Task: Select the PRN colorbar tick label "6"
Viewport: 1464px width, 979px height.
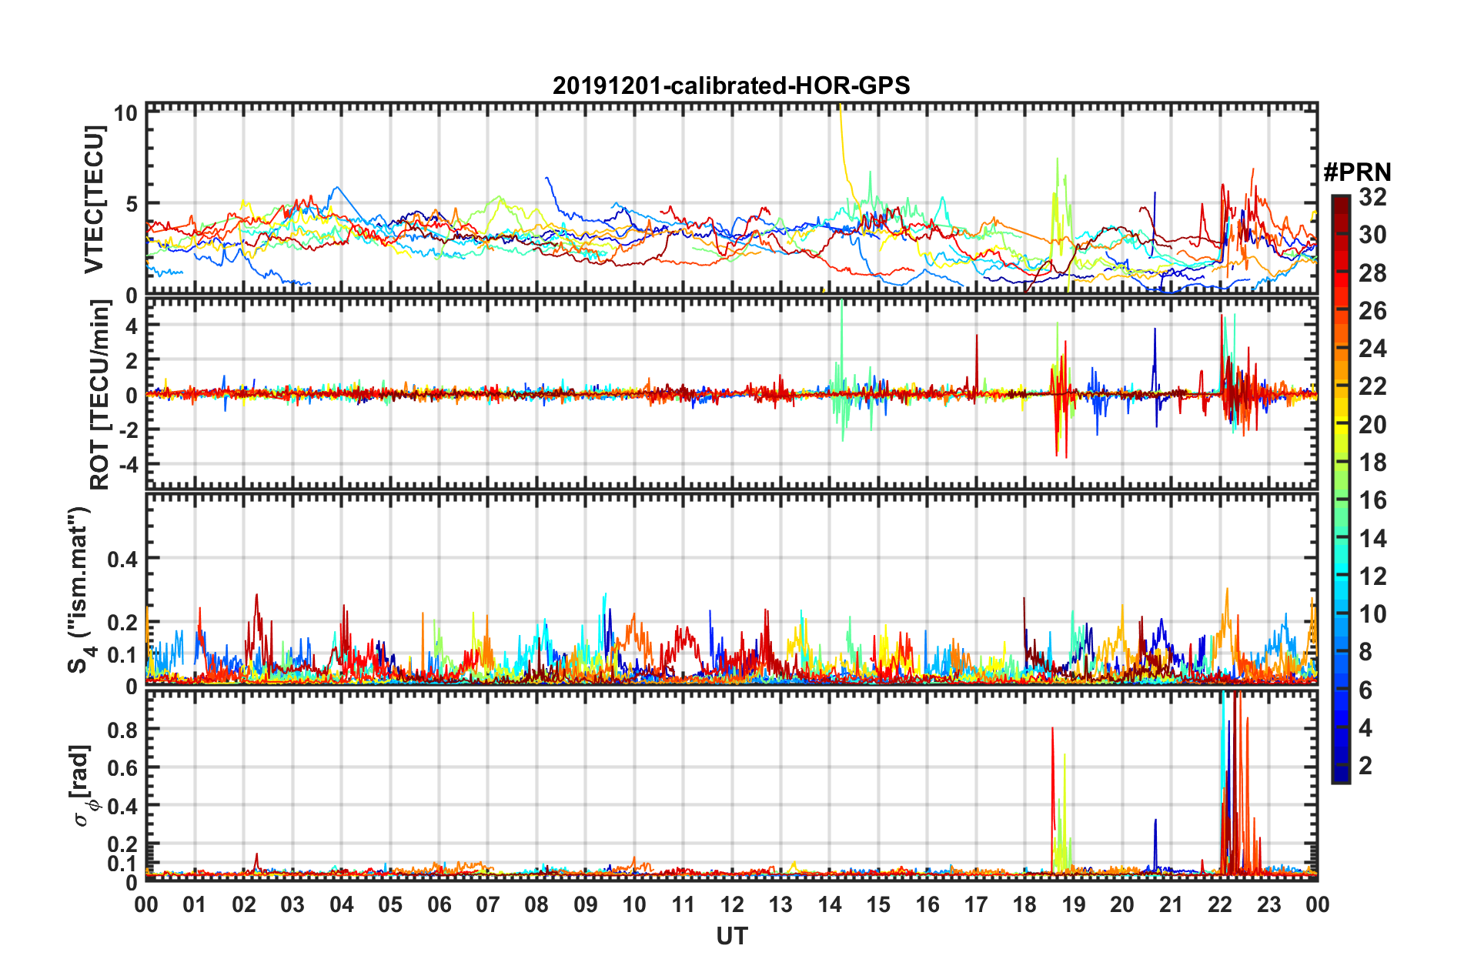Action: [x=1365, y=690]
